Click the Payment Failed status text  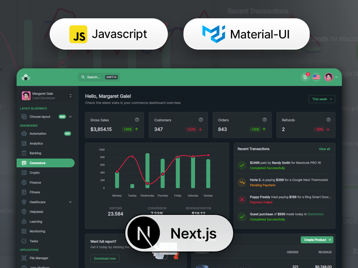261,202
